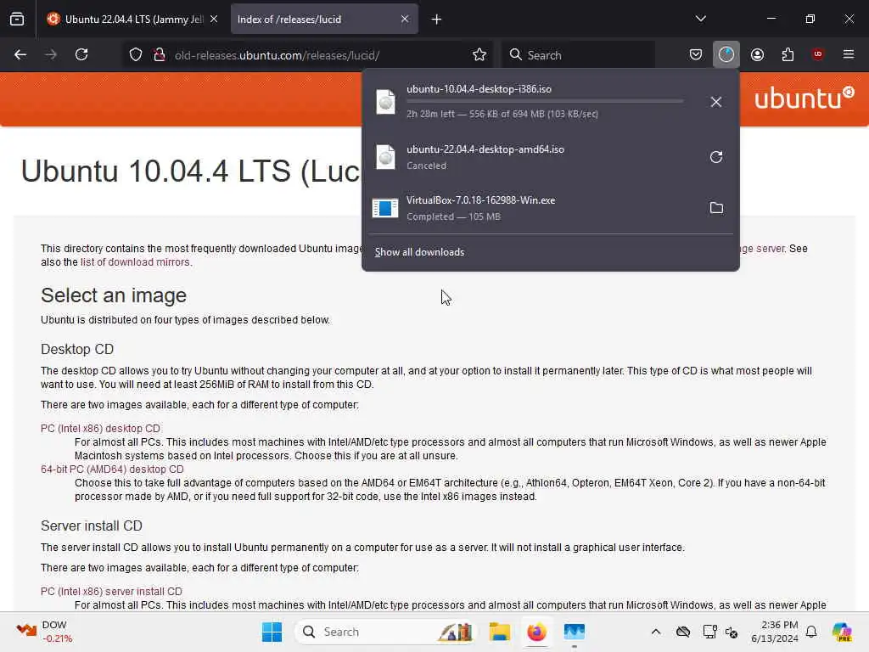Open the notification bell in the taskbar
The width and height of the screenshot is (869, 652).
point(811,632)
